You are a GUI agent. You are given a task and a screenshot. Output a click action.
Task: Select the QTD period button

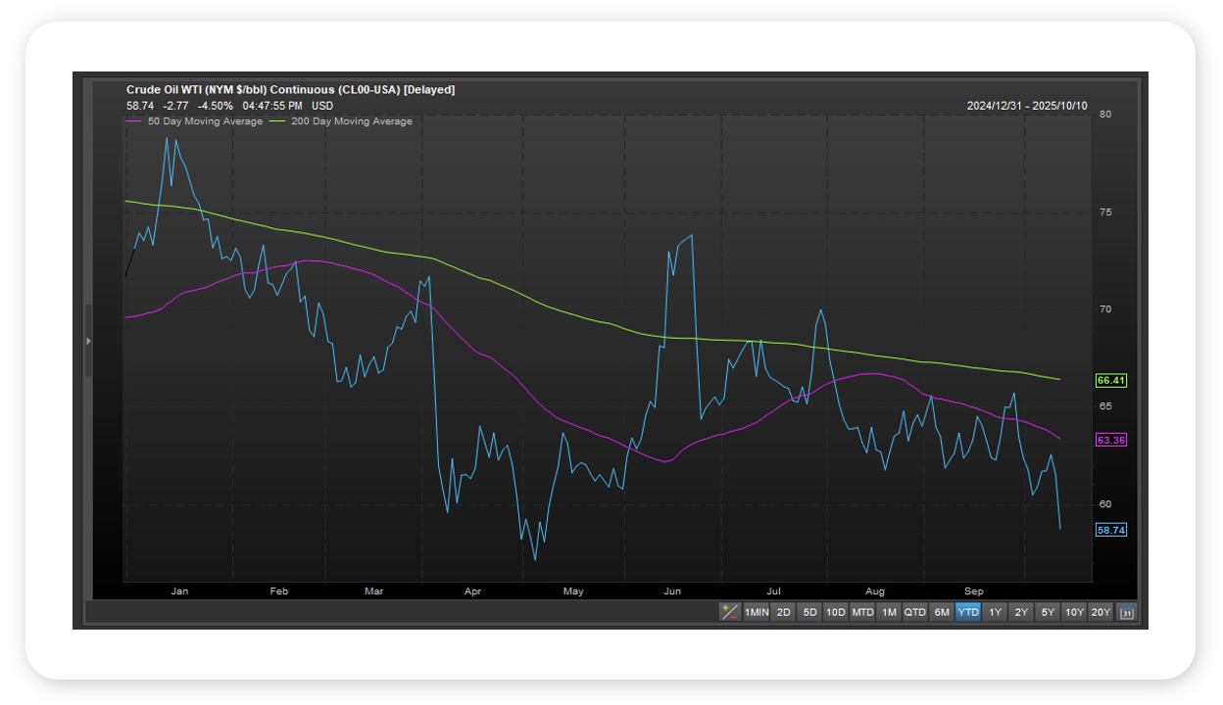tap(914, 613)
